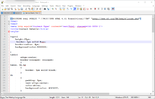This screenshot has width=155, height=99.
Task: Click the 'border-collapse: collapse;' line
Action: [37, 60]
